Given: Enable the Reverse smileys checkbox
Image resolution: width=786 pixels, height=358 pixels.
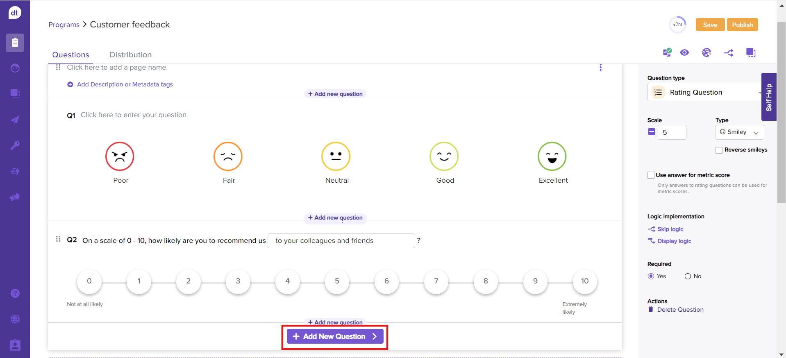Looking at the screenshot, I should tap(719, 150).
